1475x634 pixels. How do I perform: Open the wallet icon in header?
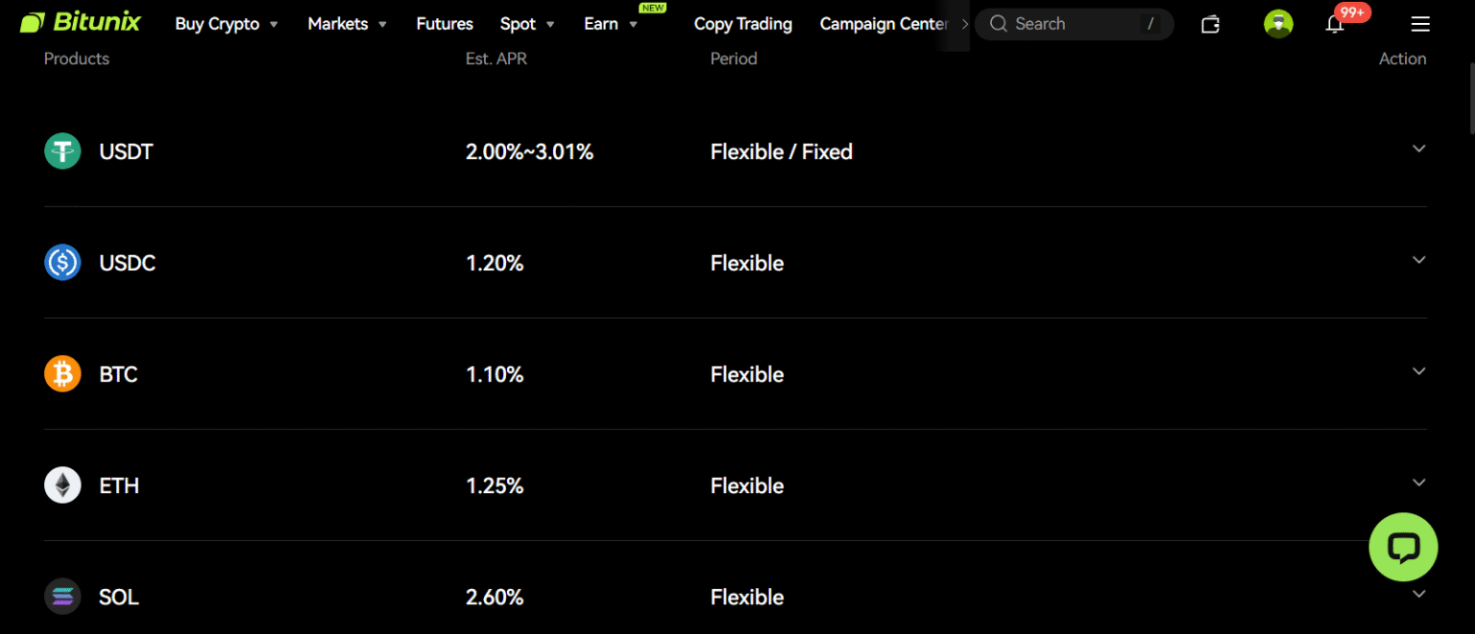1210,24
